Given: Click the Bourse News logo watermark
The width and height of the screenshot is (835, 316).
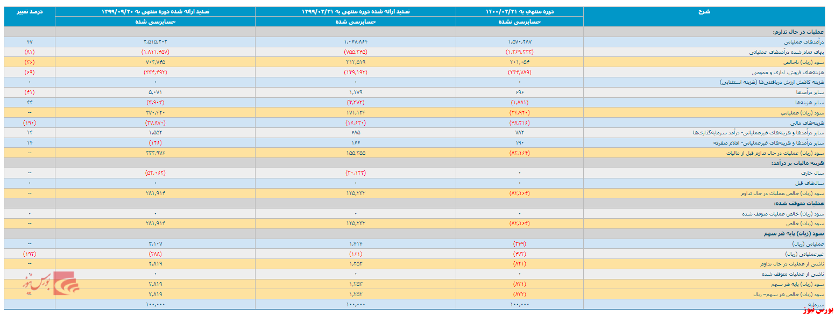Looking at the screenshot, I should click(x=51, y=283).
